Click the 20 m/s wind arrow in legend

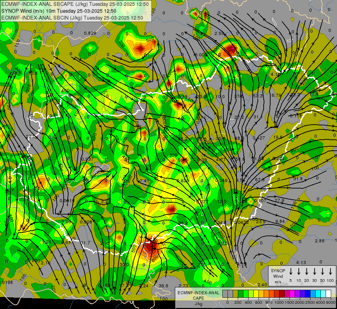(x=306, y=272)
